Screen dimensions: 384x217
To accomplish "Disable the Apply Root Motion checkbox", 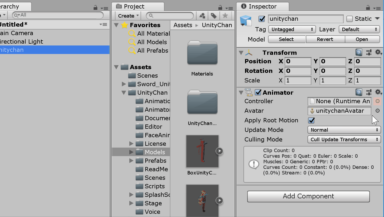I will (311, 120).
